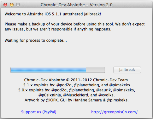The height and width of the screenshot is (119, 153).
Task: Click the @saurik credit mention
Action: [x=104, y=90]
